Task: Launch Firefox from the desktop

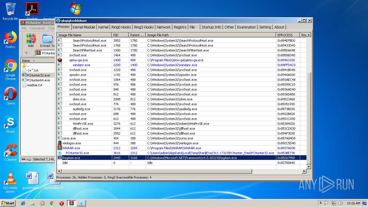Action: (10, 40)
